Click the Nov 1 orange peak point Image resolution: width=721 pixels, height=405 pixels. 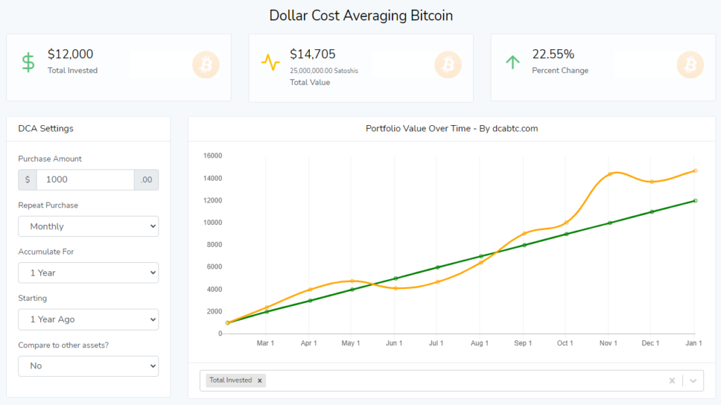(610, 174)
